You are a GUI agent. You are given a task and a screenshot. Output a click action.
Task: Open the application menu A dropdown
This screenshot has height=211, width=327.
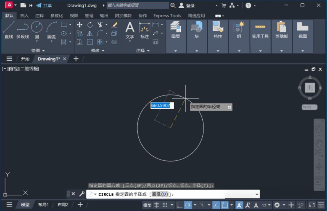click(x=16, y=5)
